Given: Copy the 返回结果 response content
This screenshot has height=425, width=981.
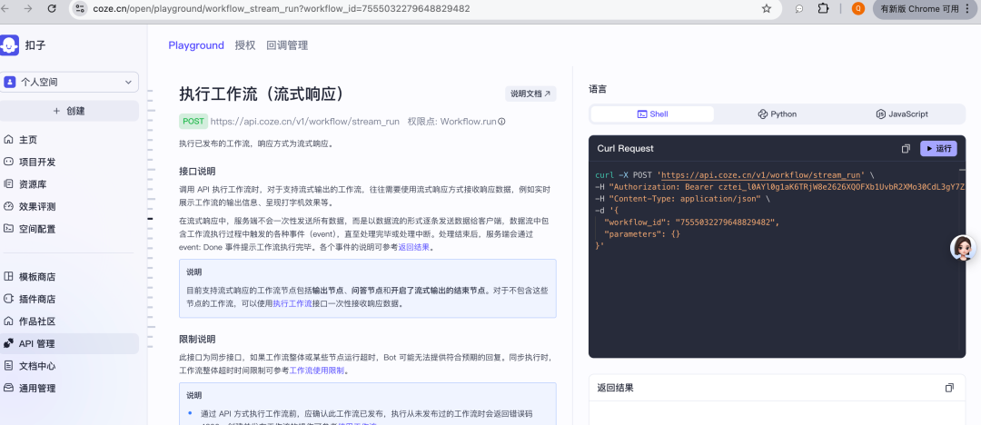Looking at the screenshot, I should tap(949, 388).
